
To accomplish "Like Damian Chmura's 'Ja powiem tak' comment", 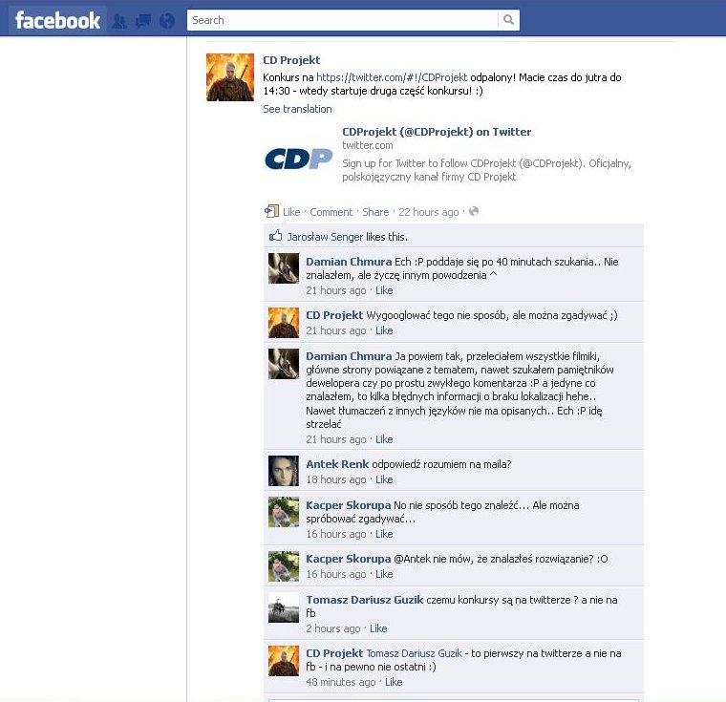I will (384, 439).
